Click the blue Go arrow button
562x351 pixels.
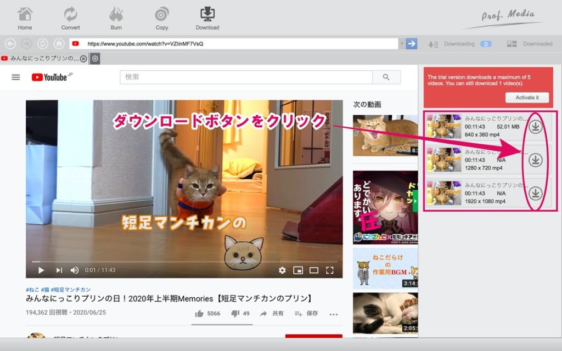pyautogui.click(x=412, y=44)
